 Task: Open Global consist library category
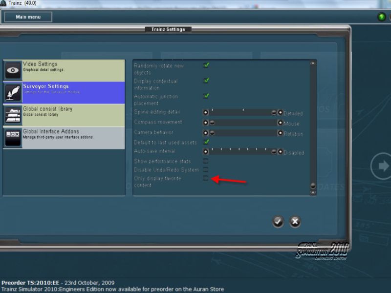point(64,115)
